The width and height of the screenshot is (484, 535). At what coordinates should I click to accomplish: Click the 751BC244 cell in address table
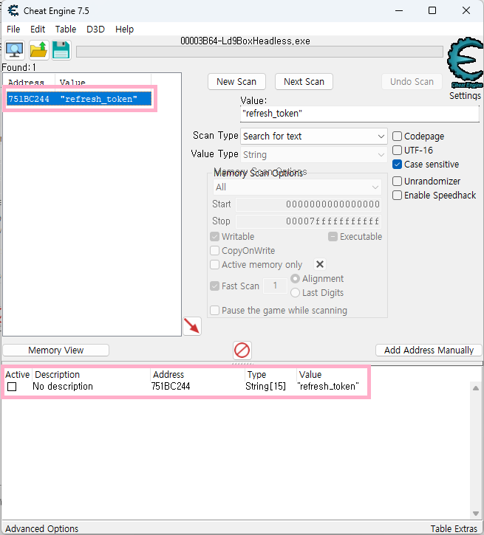point(171,386)
